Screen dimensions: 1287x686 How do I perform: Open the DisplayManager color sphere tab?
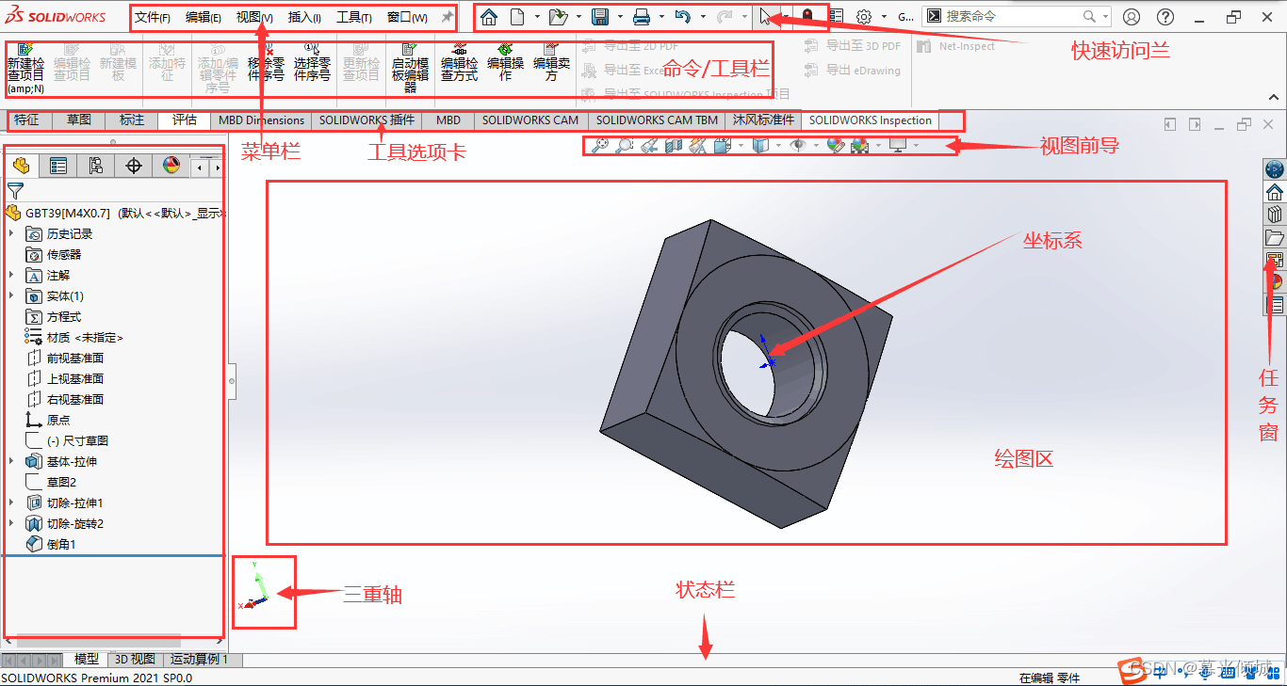(171, 167)
